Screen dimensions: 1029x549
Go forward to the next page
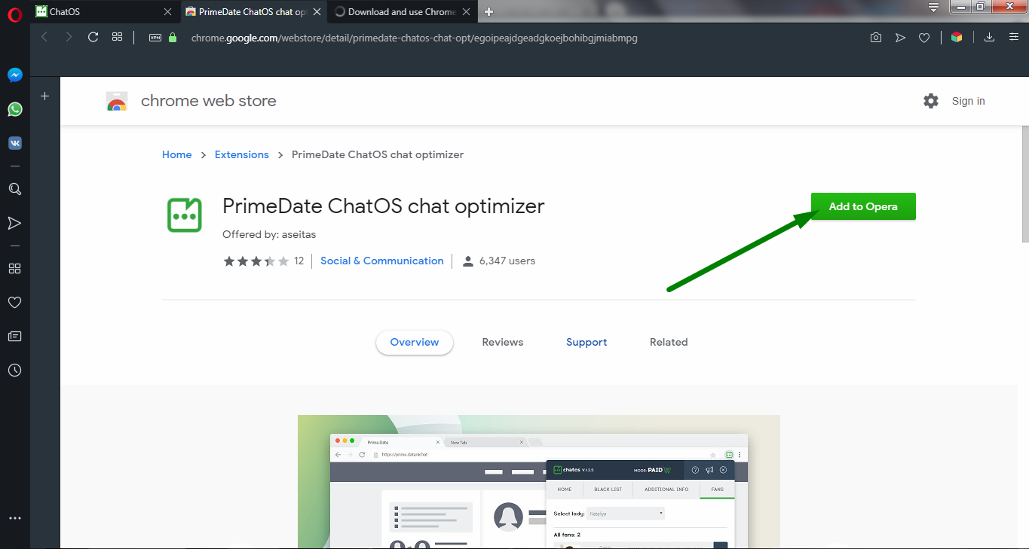(69, 37)
